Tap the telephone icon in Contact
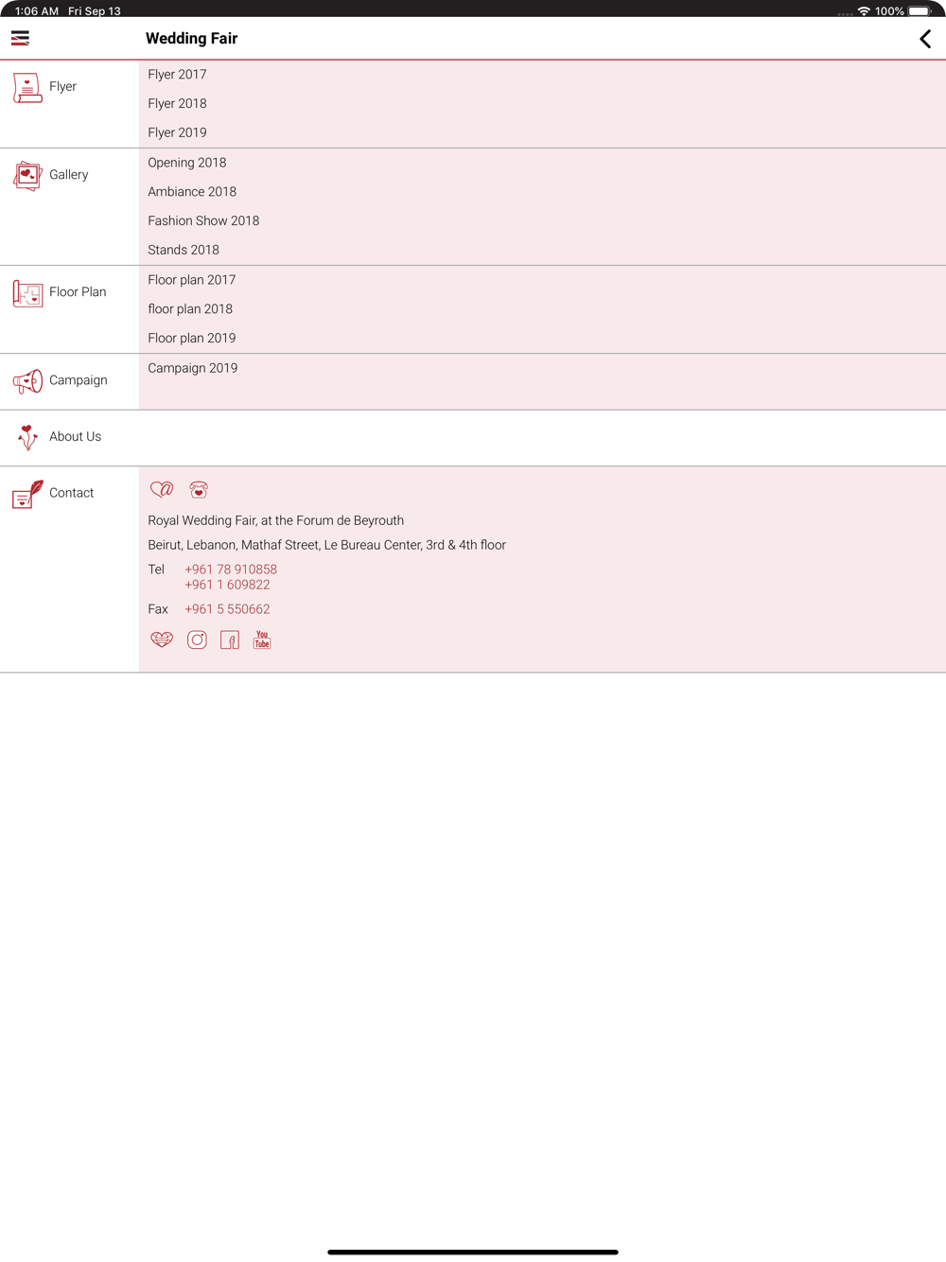 tap(199, 489)
